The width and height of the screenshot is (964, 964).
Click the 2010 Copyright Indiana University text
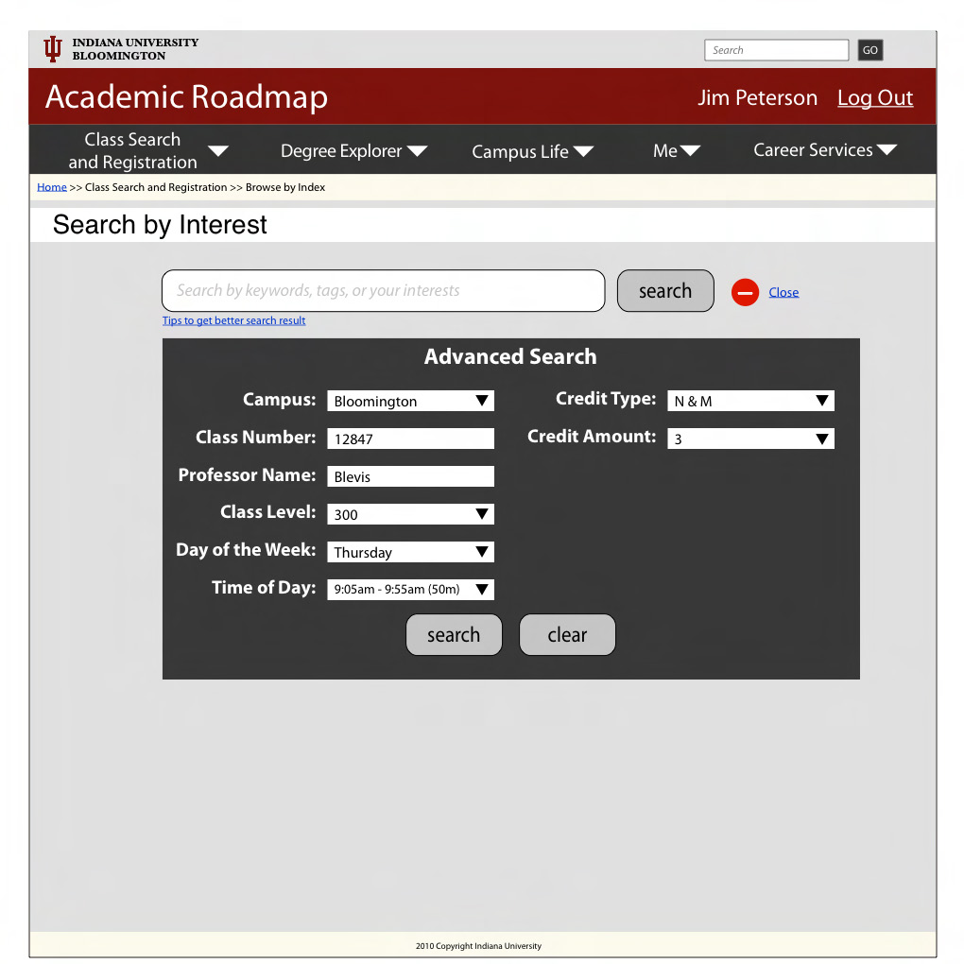point(478,946)
